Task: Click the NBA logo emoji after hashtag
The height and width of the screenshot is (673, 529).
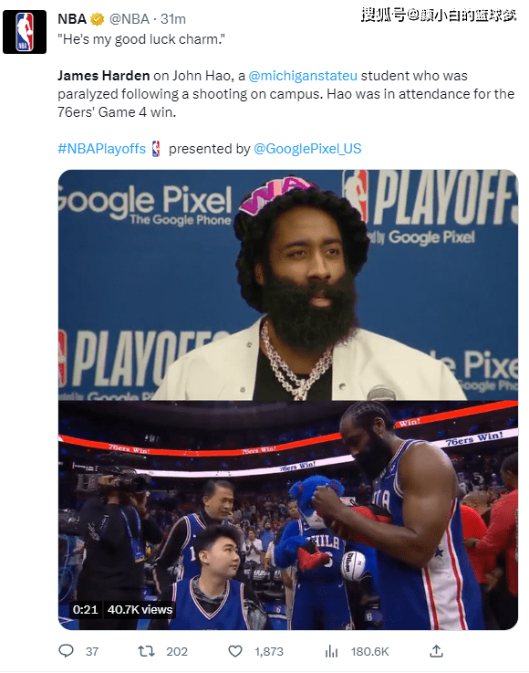Action: coord(157,149)
